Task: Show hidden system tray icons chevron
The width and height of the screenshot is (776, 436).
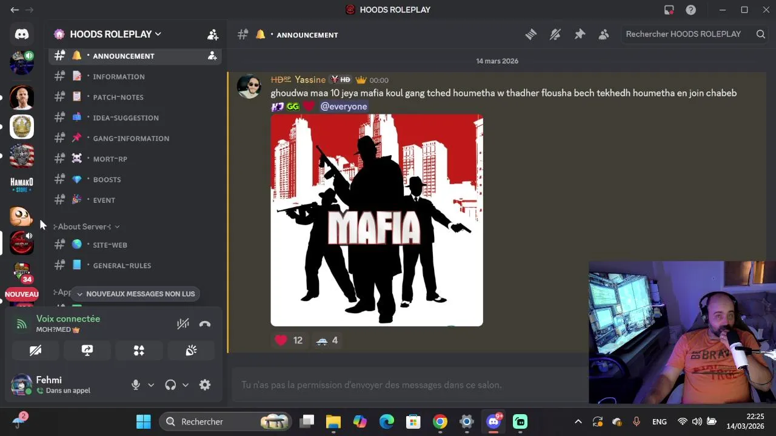Action: point(578,421)
